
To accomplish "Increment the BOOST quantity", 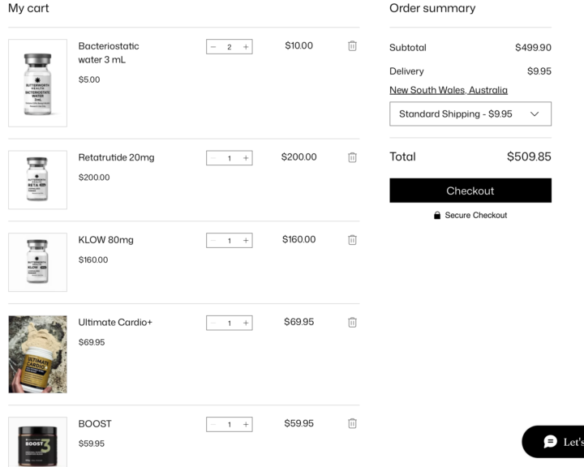I will 246,425.
